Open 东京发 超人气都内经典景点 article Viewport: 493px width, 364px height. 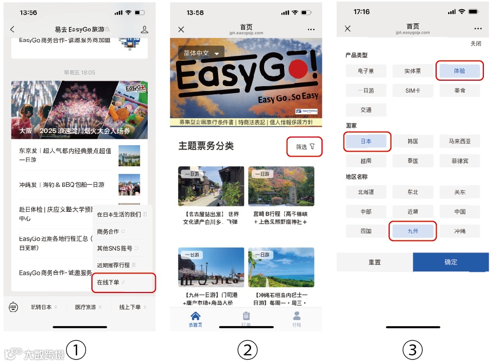click(x=80, y=155)
